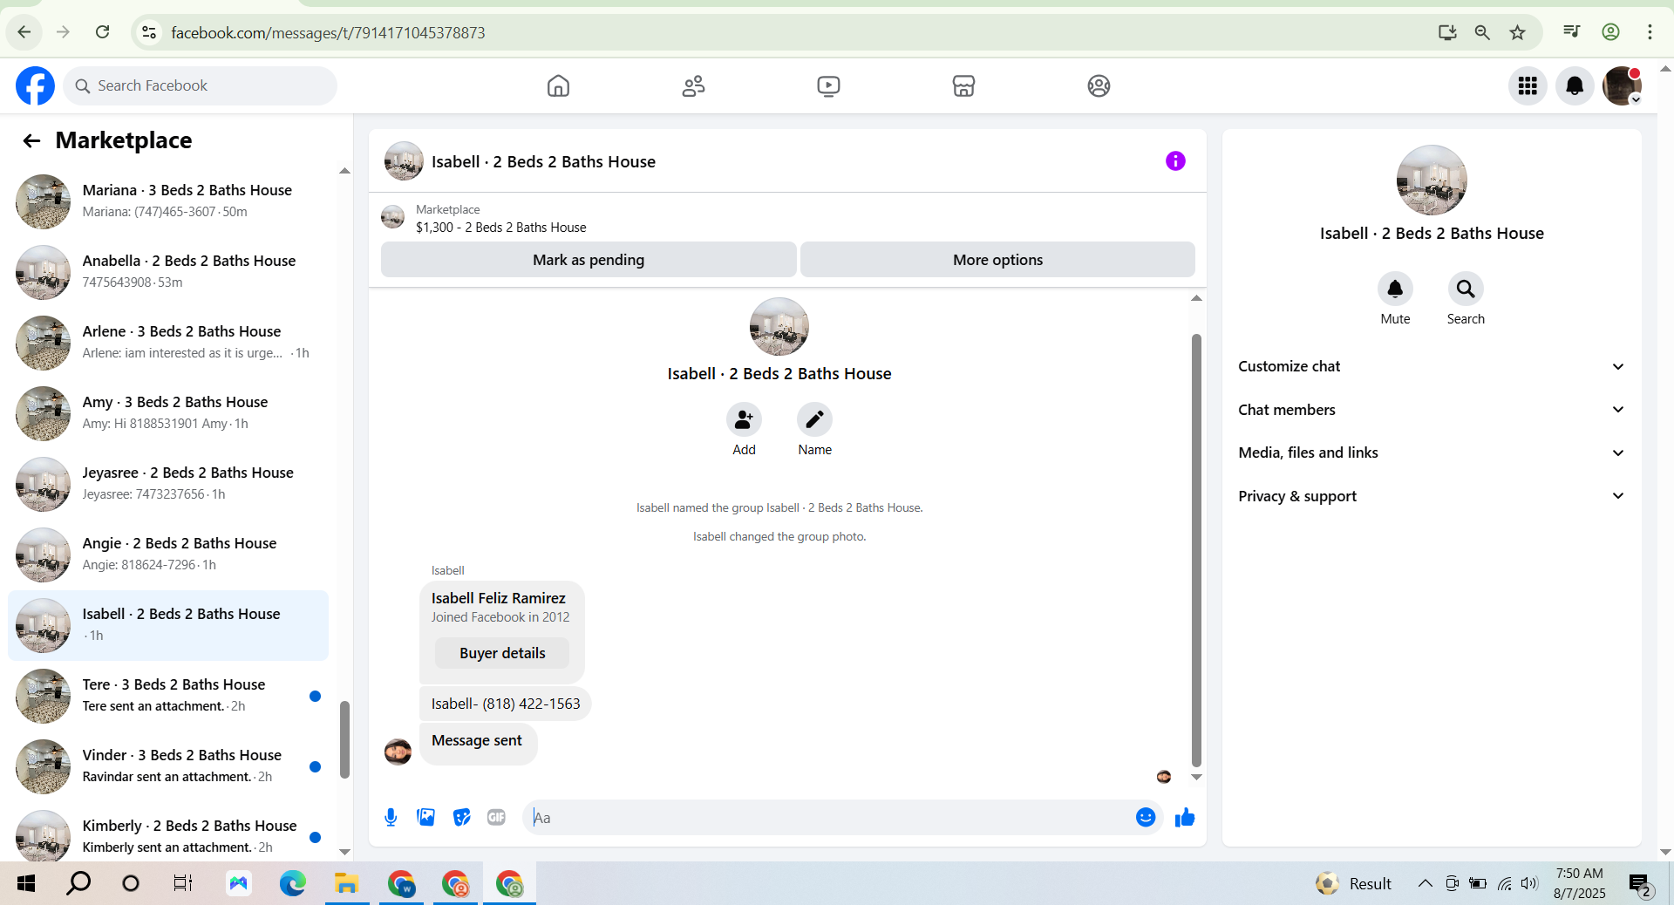
Task: Open the notifications bell in the header
Action: 1575,85
